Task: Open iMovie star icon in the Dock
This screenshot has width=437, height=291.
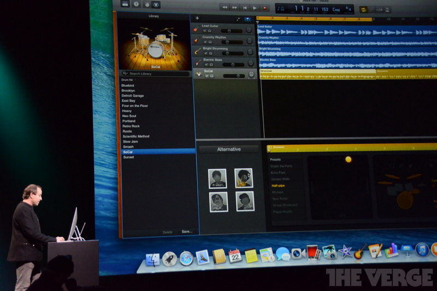Action: [345, 252]
